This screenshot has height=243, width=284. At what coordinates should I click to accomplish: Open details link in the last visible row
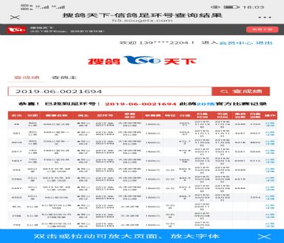270,225
